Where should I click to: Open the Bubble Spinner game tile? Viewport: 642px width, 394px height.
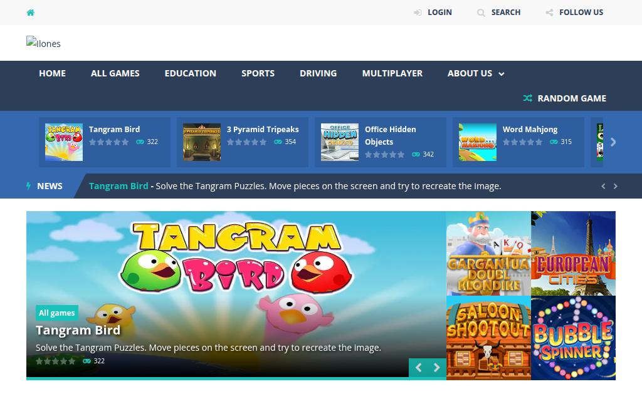[x=573, y=338]
